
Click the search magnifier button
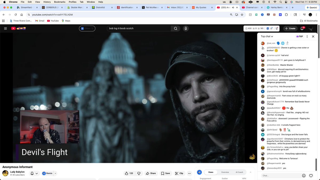click(x=175, y=28)
